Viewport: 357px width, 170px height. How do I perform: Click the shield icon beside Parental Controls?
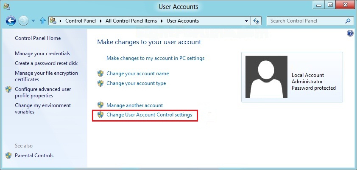8,156
